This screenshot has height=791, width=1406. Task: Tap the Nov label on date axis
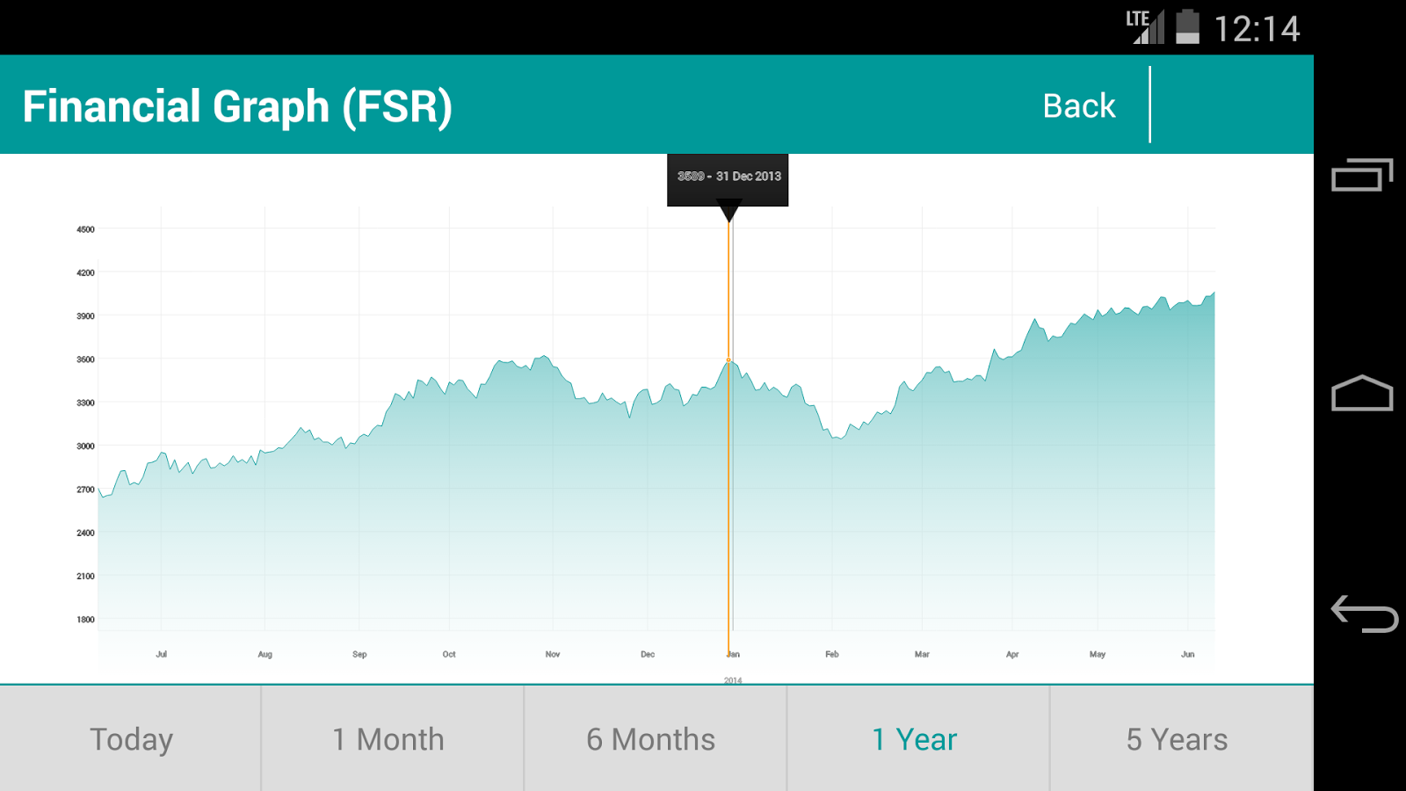(552, 654)
